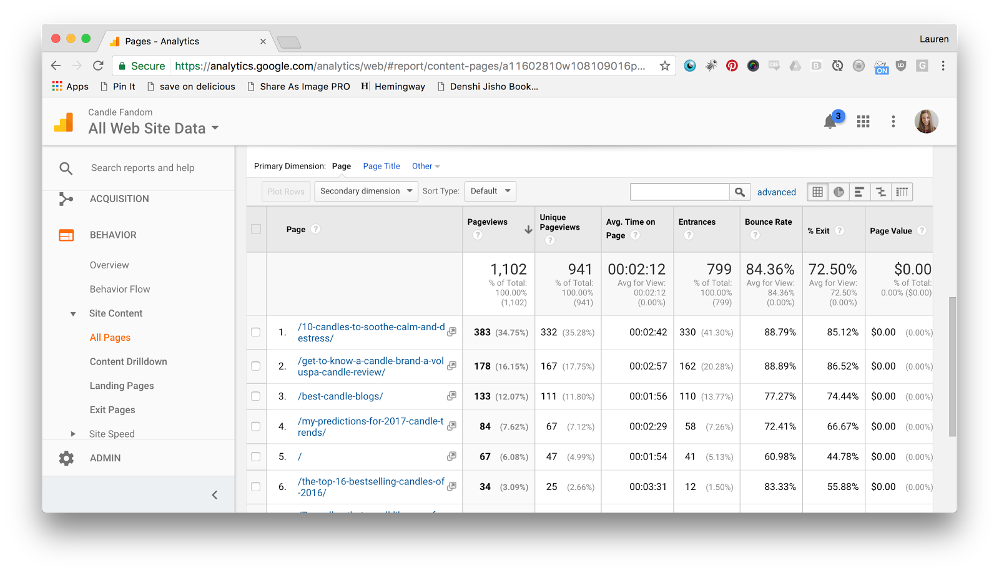Check the box for row 1 page
Viewport: 999px width, 573px height.
tap(256, 332)
